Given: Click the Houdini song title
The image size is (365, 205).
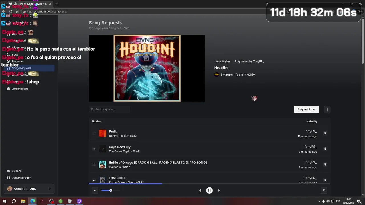Looking at the screenshot, I should point(221,68).
